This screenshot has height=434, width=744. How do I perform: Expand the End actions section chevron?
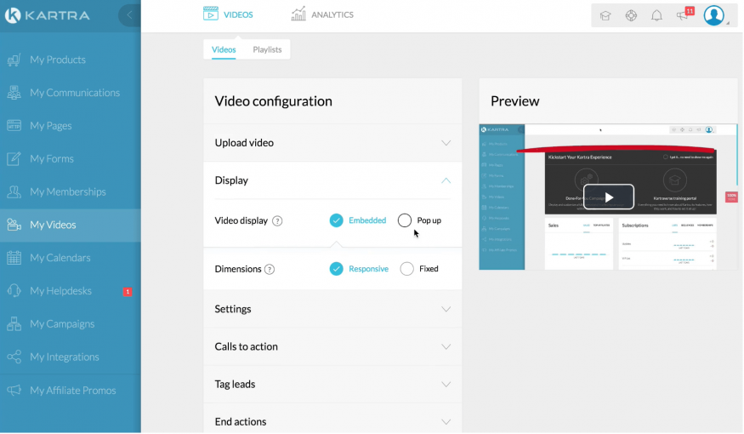446,421
